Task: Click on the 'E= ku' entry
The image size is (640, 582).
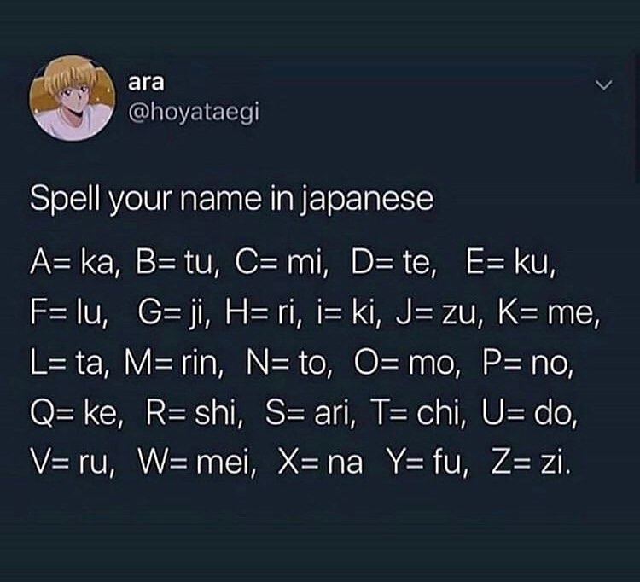Action: tap(508, 263)
